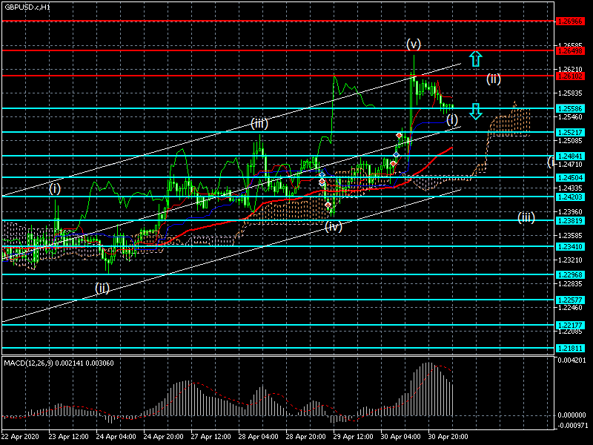Select the (iv) wave label
This screenshot has height=445, width=593.
(334, 227)
